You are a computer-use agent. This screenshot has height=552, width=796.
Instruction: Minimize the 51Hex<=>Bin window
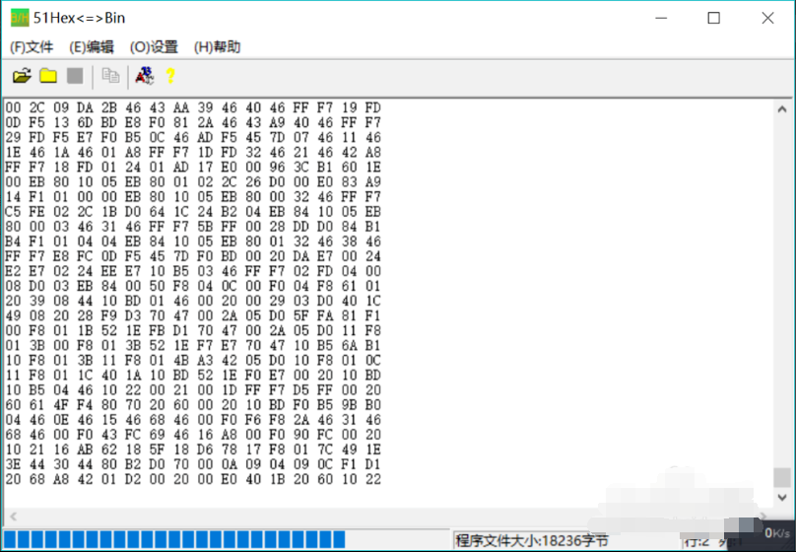[x=661, y=19]
